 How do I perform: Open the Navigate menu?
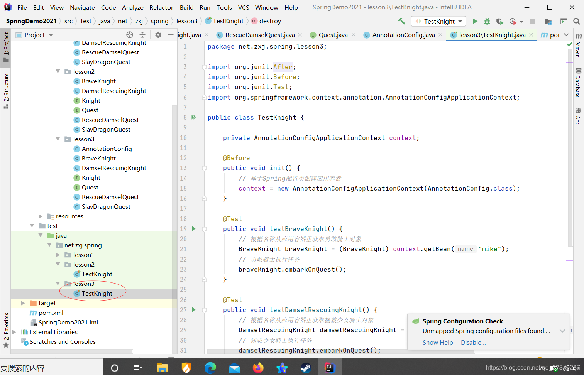82,7
